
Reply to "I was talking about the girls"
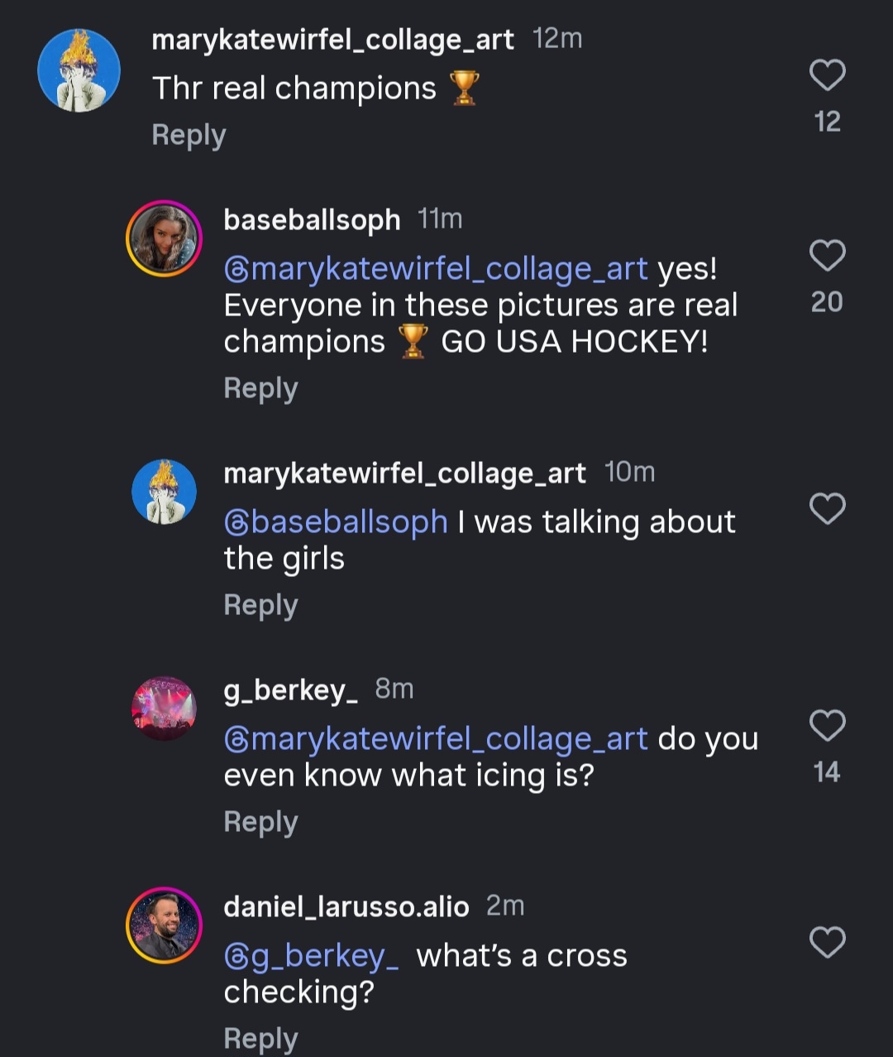[x=260, y=605]
